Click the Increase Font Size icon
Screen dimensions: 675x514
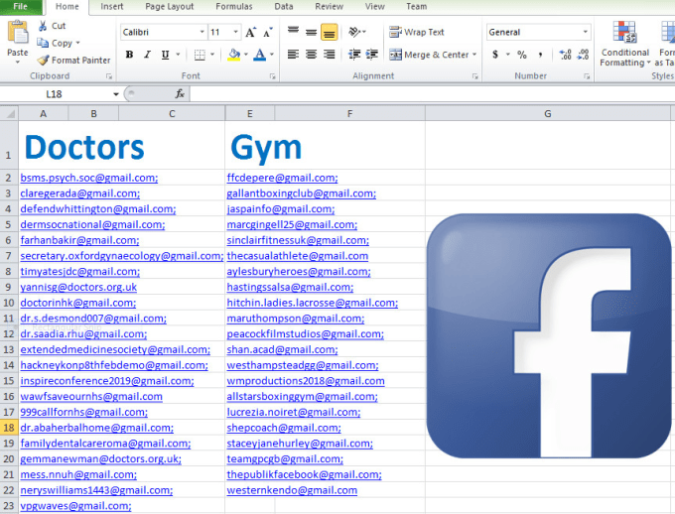250,32
